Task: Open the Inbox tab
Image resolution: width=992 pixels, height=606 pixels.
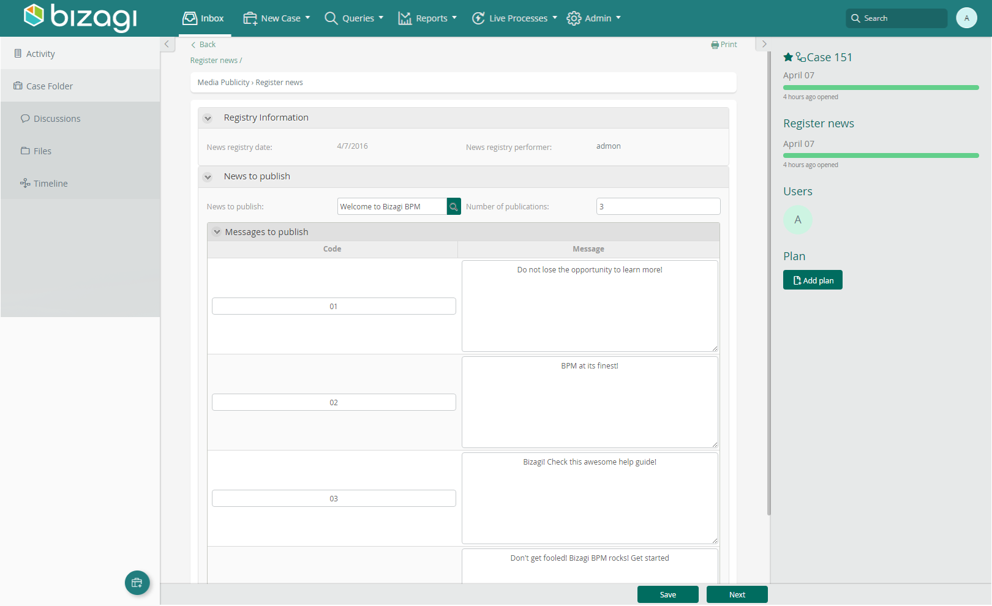Action: click(x=203, y=18)
